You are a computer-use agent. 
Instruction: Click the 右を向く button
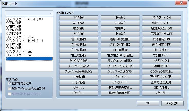pyautogui.click(x=120, y=28)
